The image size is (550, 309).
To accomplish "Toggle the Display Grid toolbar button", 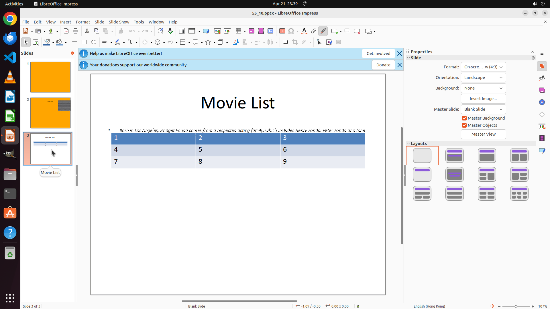I will click(x=182, y=31).
